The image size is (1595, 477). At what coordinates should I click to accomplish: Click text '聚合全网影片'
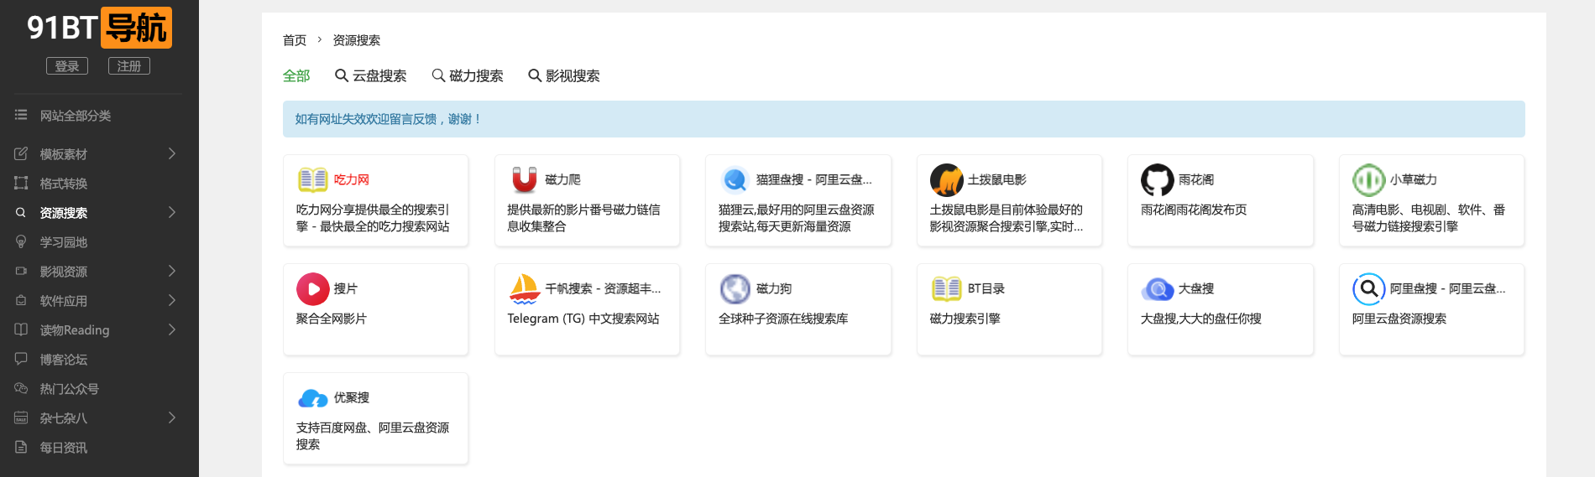(332, 319)
